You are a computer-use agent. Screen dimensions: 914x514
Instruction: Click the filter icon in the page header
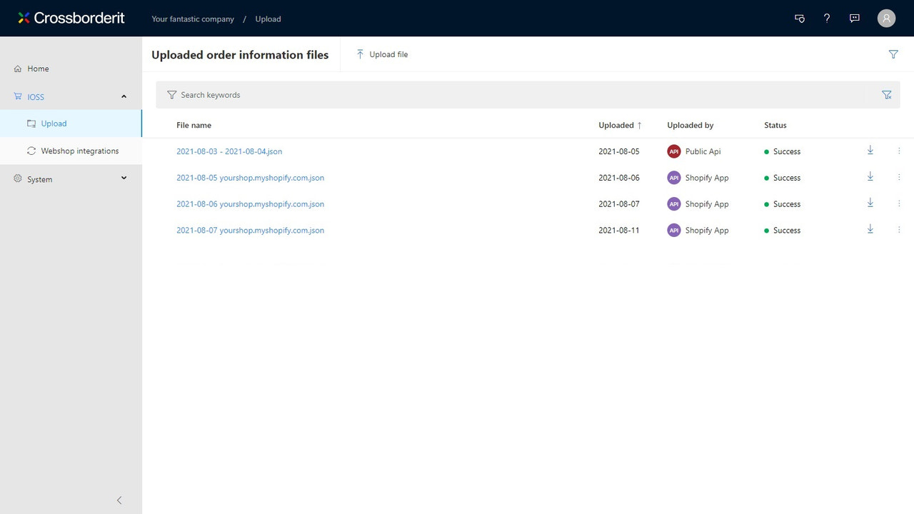click(x=893, y=54)
